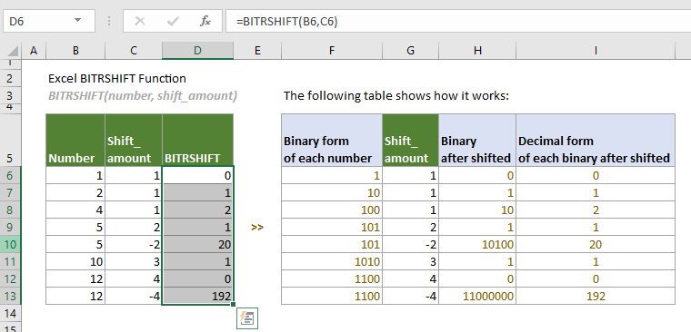Click cell I8 containing 2
This screenshot has width=691, height=332.
click(596, 210)
